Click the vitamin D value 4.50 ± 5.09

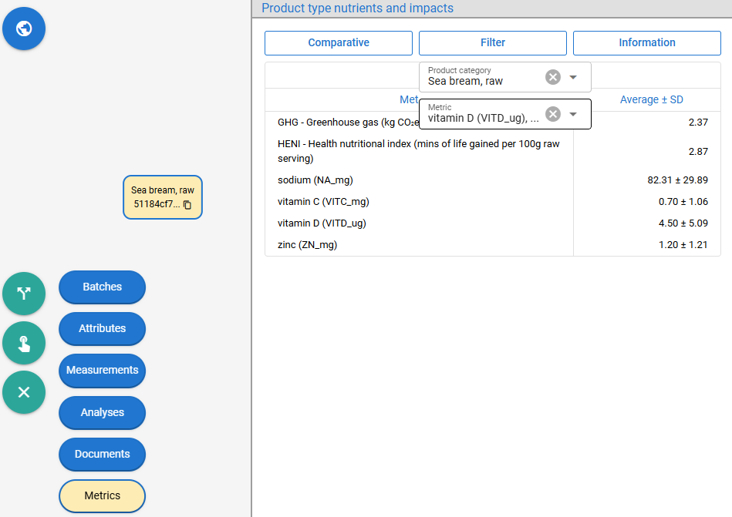(683, 223)
